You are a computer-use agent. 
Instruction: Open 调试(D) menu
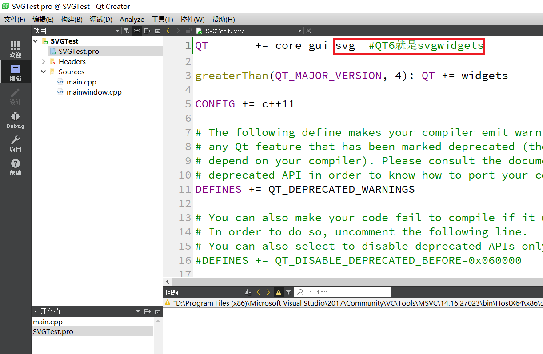tap(101, 19)
